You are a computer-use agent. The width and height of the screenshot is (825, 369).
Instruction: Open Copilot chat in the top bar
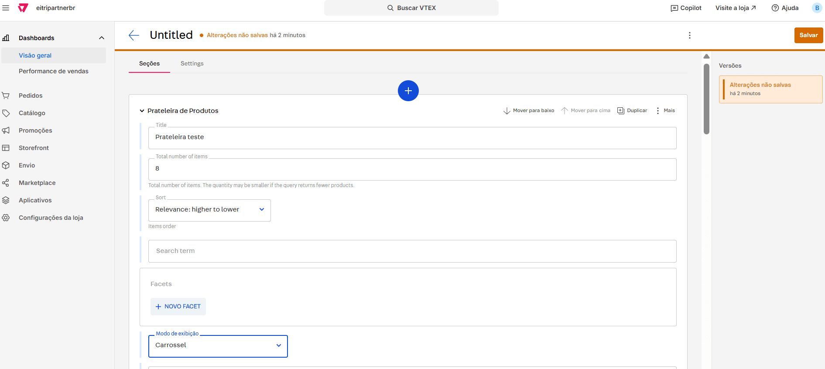pyautogui.click(x=686, y=8)
